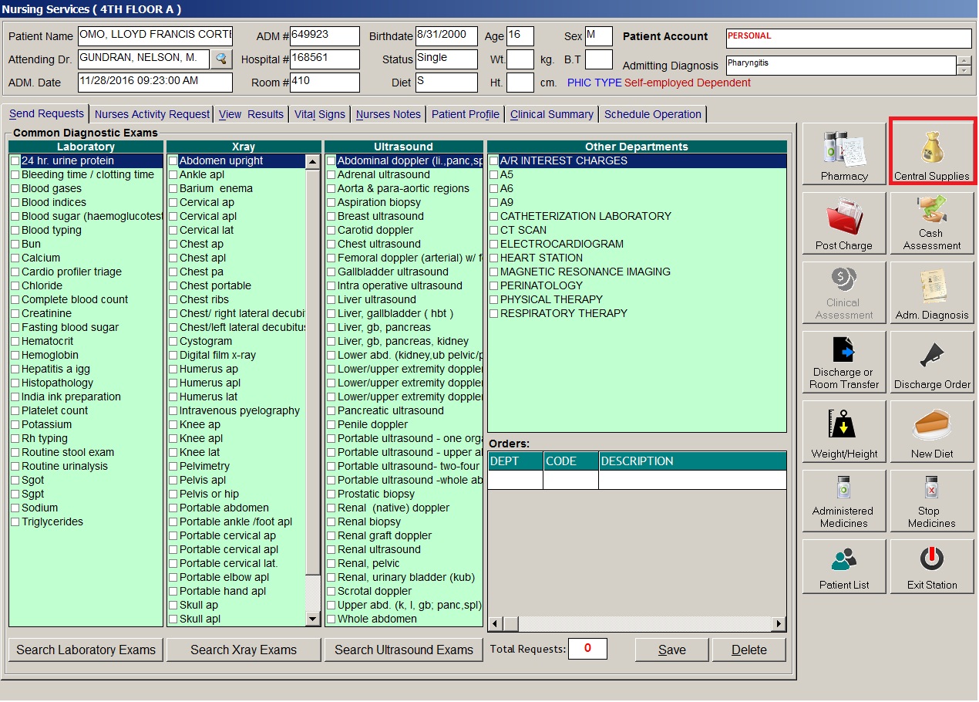
Task: Click magnifier icon beside Attending Dr. field
Action: point(221,59)
